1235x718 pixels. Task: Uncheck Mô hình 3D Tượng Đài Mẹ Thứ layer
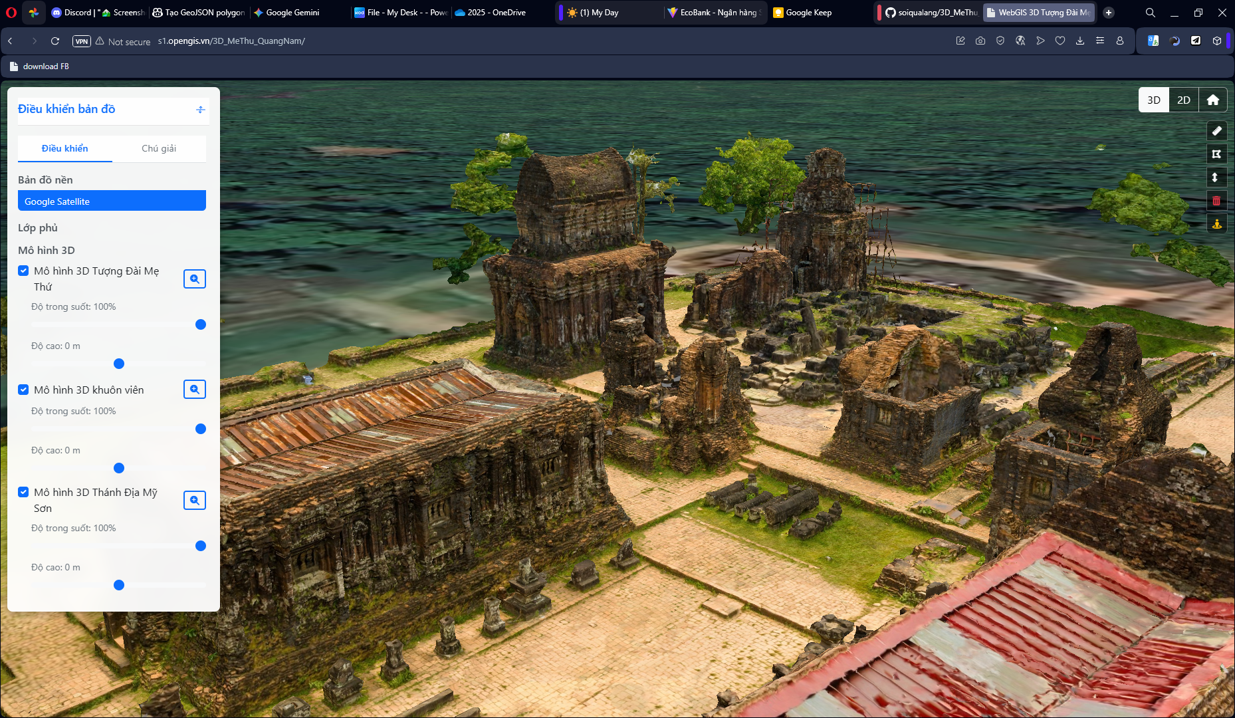23,271
